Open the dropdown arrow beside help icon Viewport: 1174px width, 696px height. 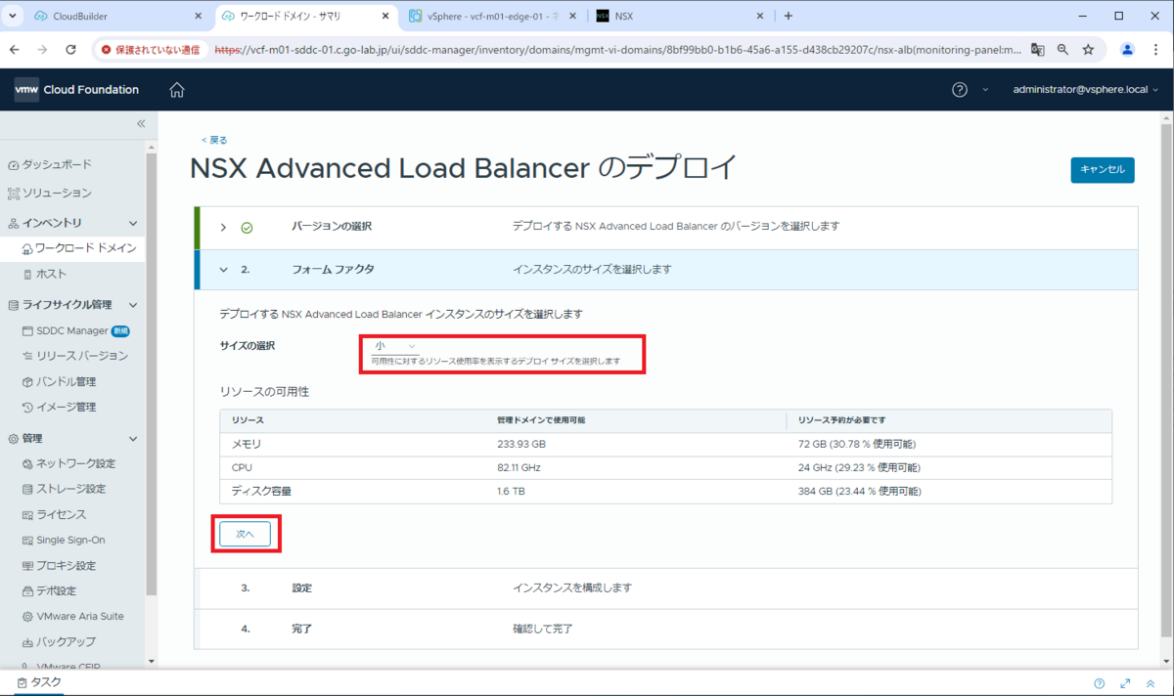pos(985,90)
